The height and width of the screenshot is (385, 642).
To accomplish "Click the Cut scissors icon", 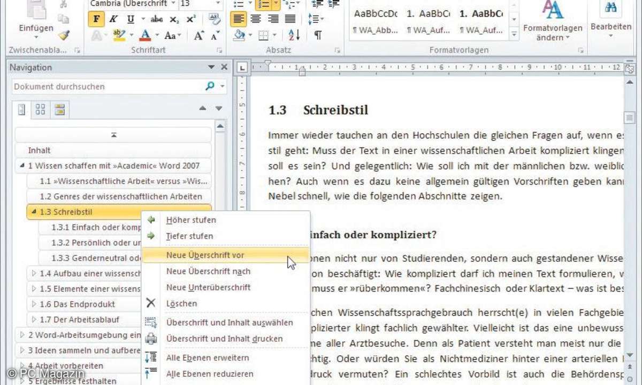I will pos(64,4).
